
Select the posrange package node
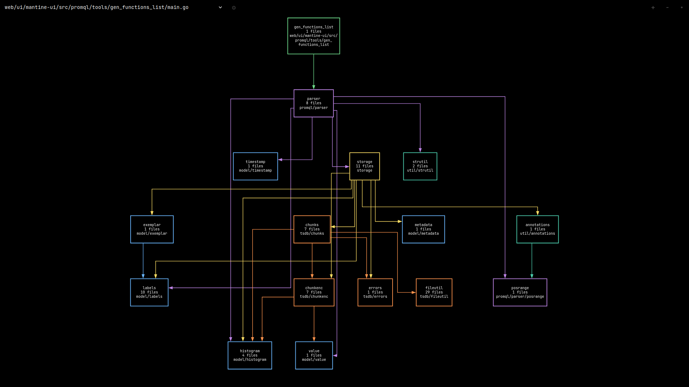pyautogui.click(x=520, y=292)
